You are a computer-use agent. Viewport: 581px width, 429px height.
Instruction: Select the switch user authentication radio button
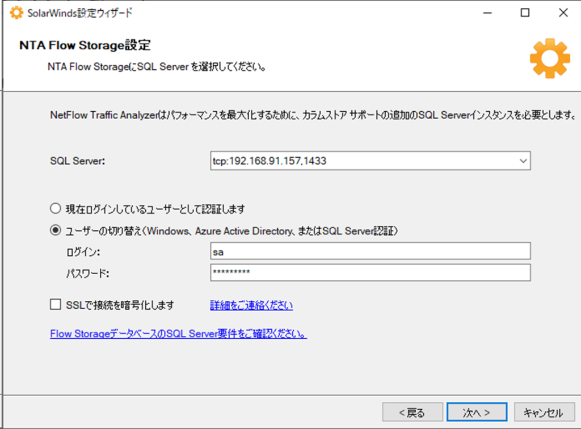(56, 230)
